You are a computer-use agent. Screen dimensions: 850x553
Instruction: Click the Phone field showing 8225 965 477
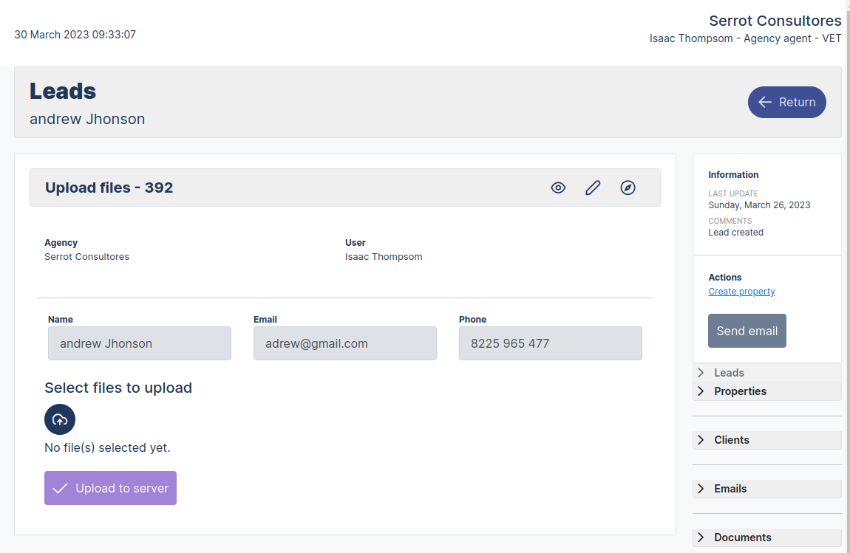(550, 343)
